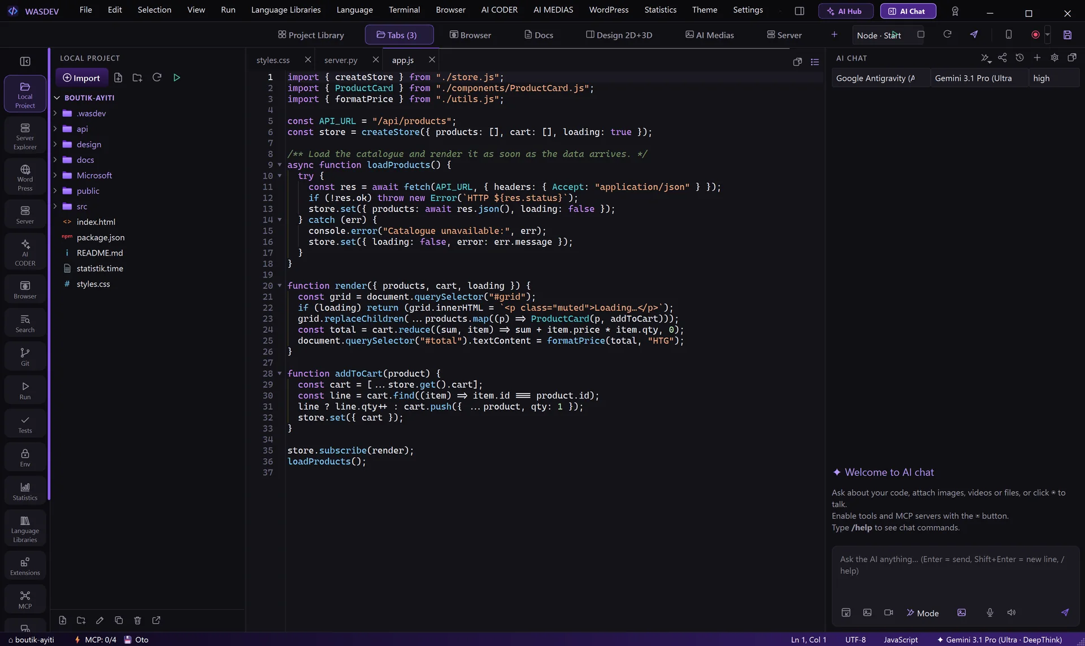Open the Run sidebar panel

click(x=25, y=390)
